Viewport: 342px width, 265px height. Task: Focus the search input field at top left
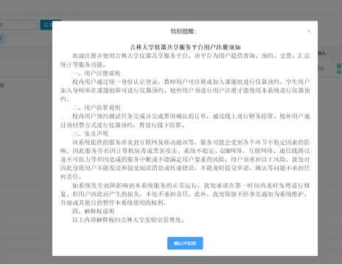[18, 25]
